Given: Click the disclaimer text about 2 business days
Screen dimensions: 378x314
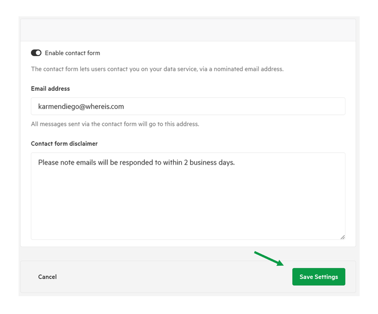Looking at the screenshot, I should [136, 163].
